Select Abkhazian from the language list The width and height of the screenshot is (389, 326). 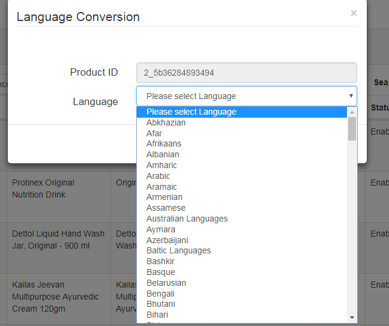[166, 122]
